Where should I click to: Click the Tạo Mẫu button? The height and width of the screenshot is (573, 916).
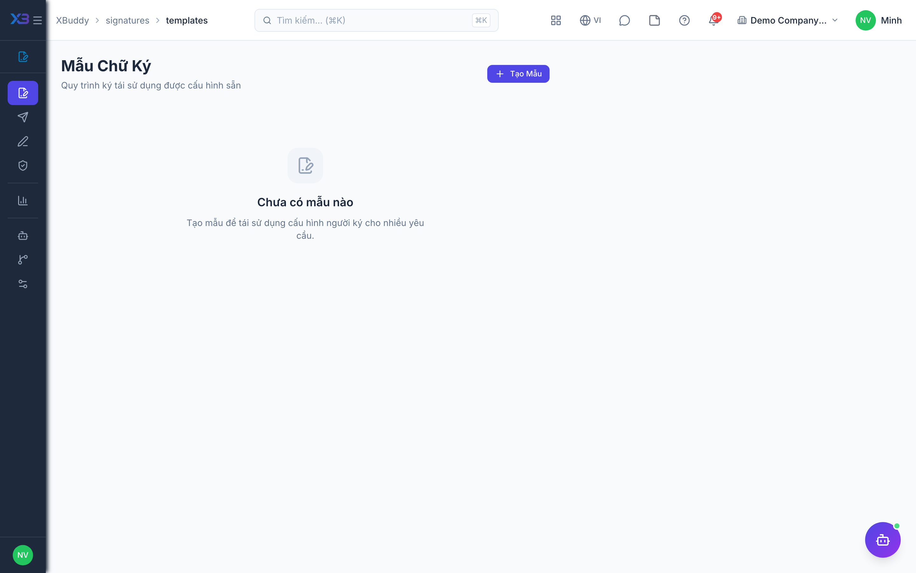coord(518,74)
